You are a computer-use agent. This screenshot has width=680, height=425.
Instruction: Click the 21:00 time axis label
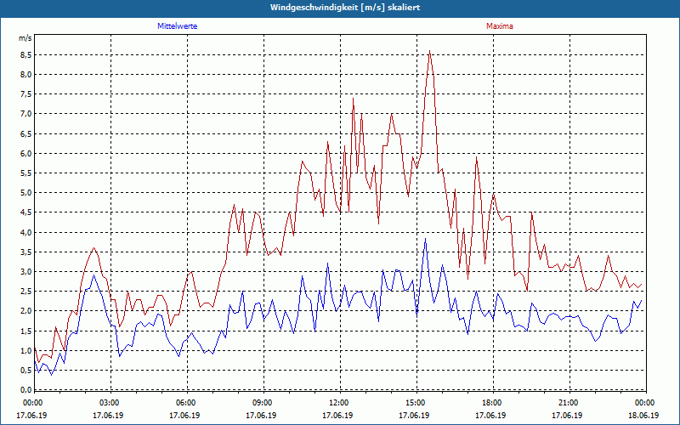[567, 403]
